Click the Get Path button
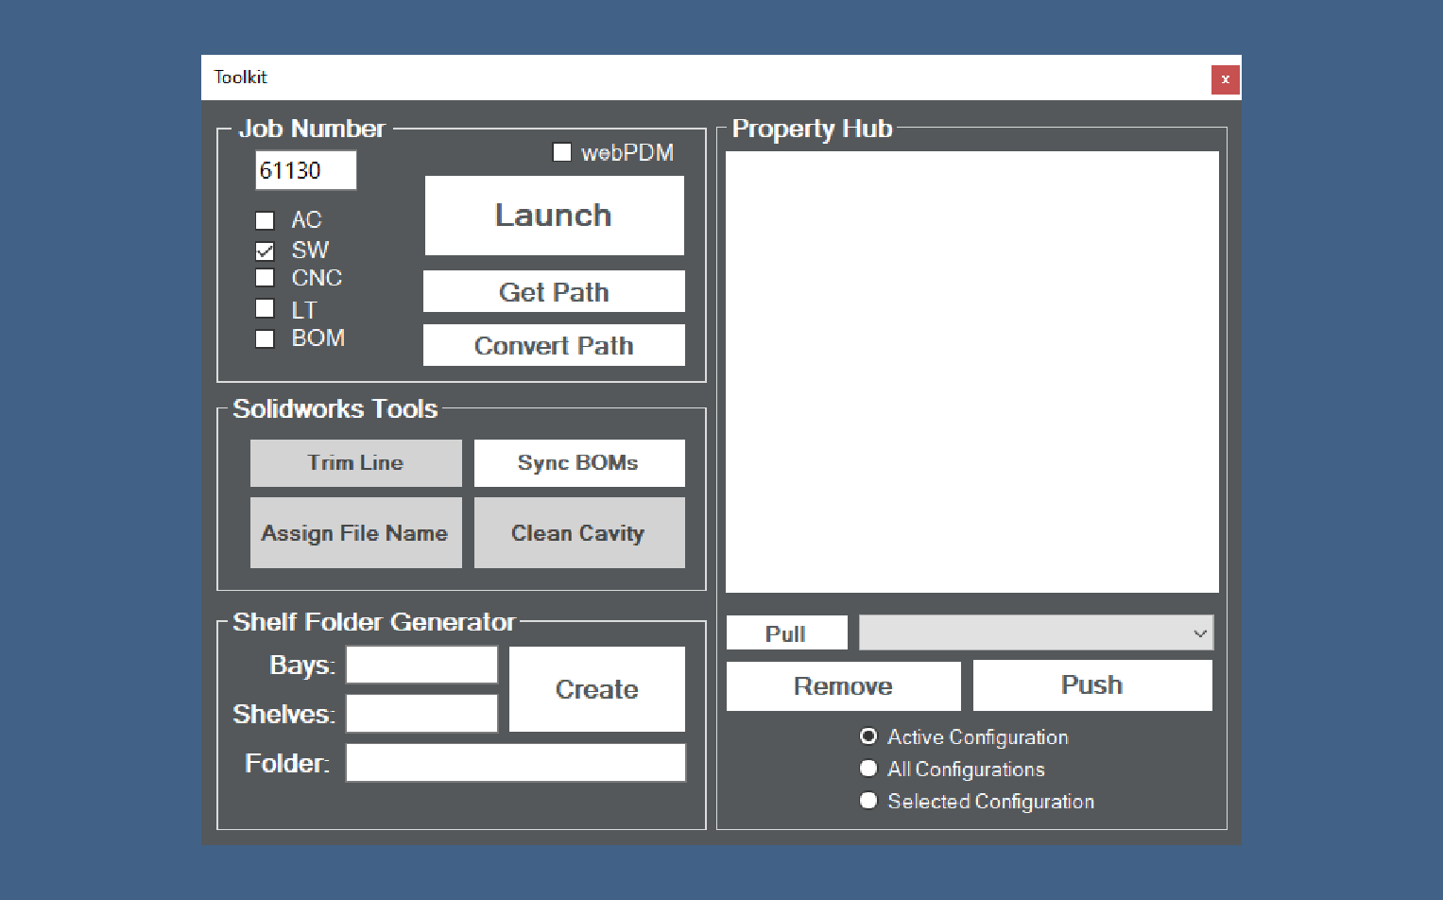Viewport: 1443px width, 900px height. [x=554, y=291]
